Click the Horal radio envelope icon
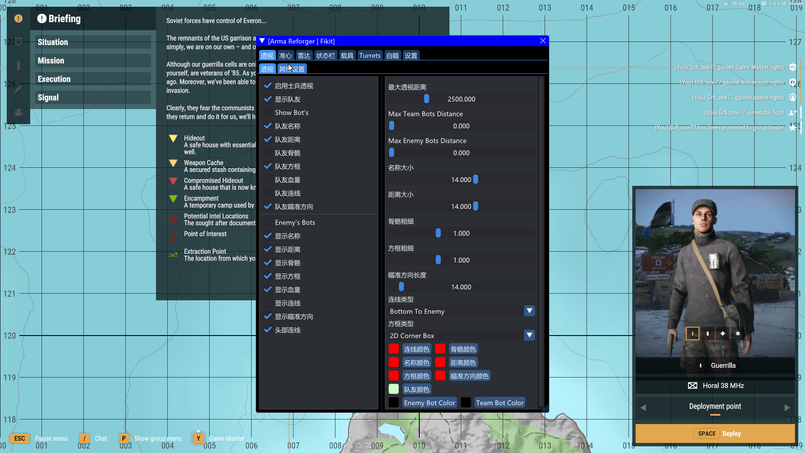The width and height of the screenshot is (805, 453). 693,385
